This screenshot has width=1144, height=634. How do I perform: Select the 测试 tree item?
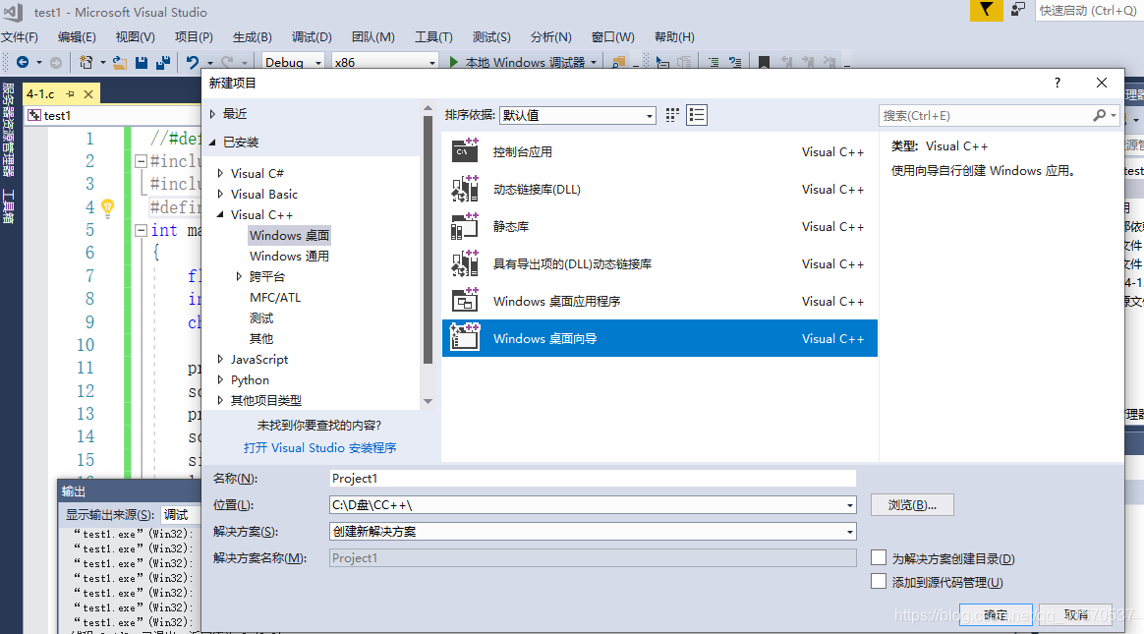tap(261, 318)
